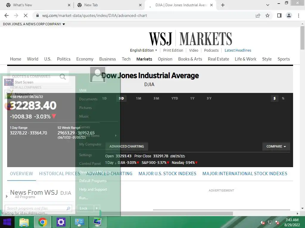305x228 pixels.
Task: Select the 3M chart range
Action: [x=156, y=98]
